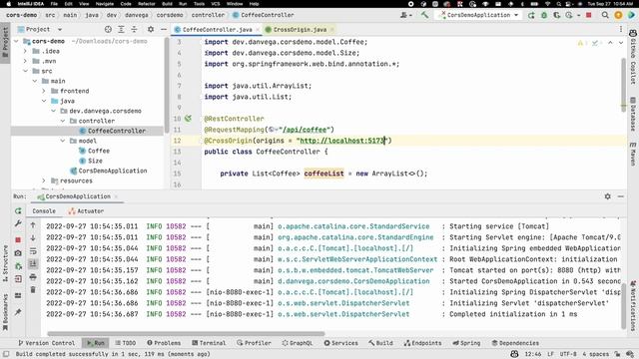Click the 4 spaces indent status entry
Viewport: 639px width, 359px height.
tap(595, 354)
